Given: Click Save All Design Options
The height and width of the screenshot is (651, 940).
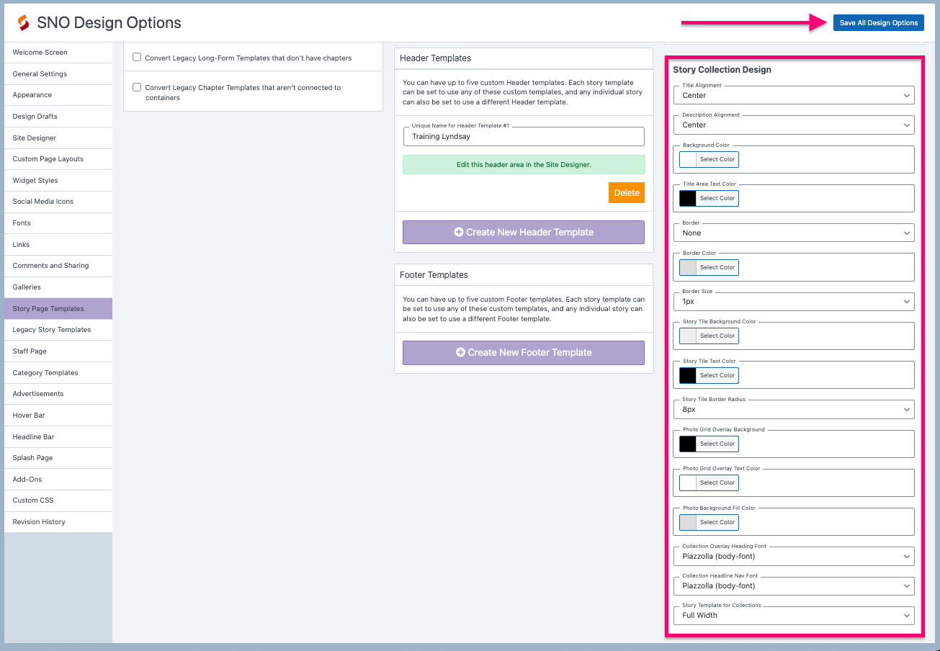Looking at the screenshot, I should coord(878,22).
